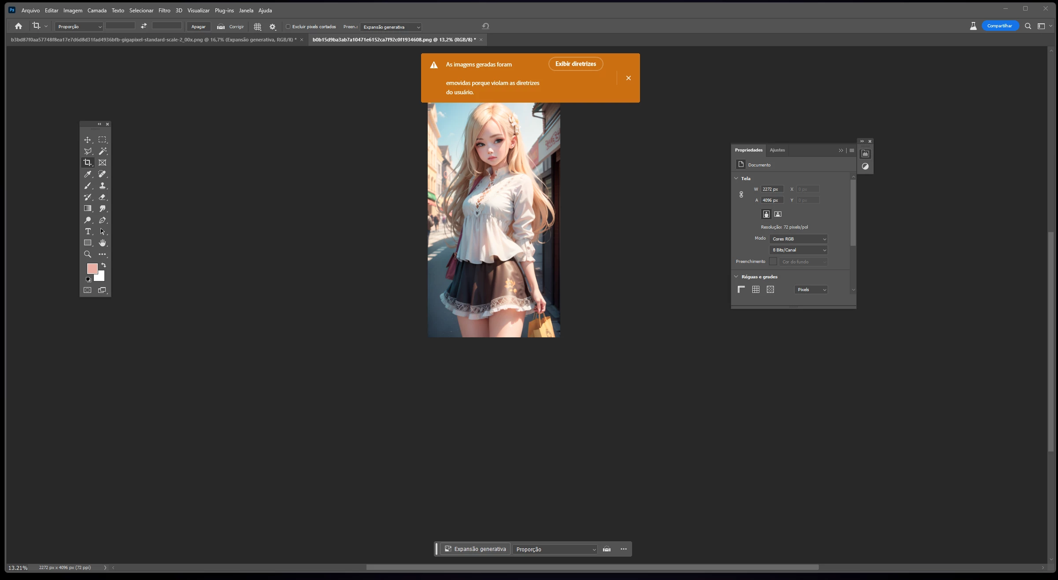Open the Modo Cores RGB dropdown
The image size is (1058, 580).
pyautogui.click(x=798, y=239)
